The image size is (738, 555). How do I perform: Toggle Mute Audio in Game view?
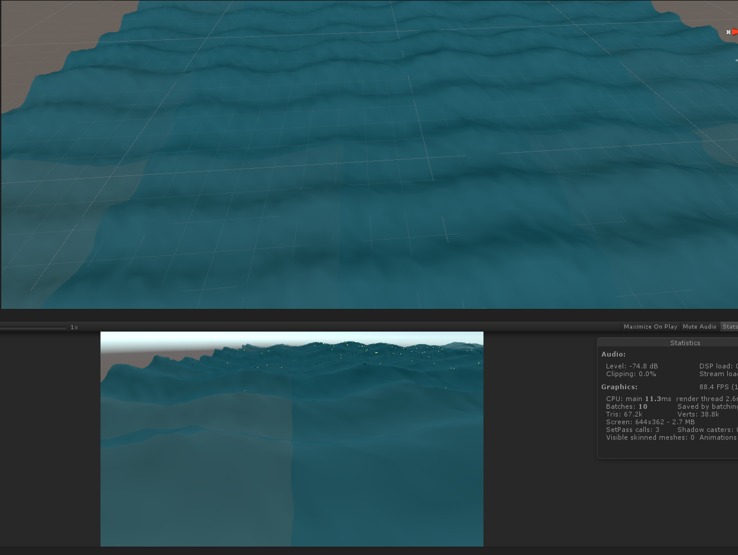[x=699, y=327]
